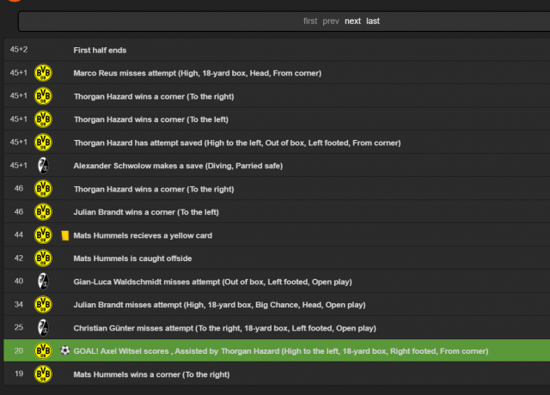The height and width of the screenshot is (395, 550).
Task: Open the prev page link
Action: [x=331, y=21]
